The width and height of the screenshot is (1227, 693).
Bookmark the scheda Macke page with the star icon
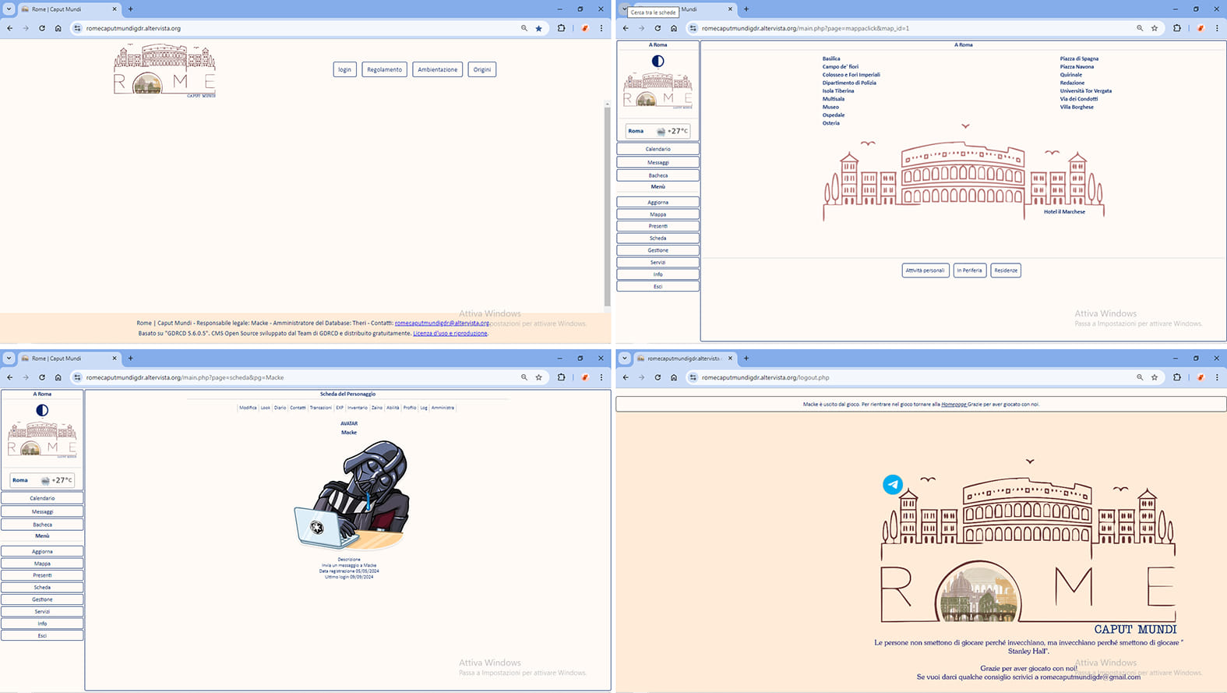tap(538, 377)
